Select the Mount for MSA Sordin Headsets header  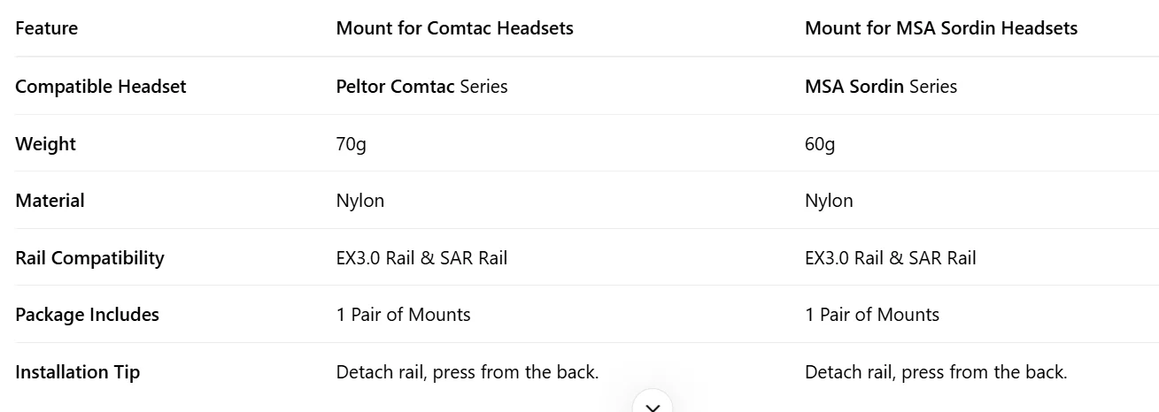(940, 28)
